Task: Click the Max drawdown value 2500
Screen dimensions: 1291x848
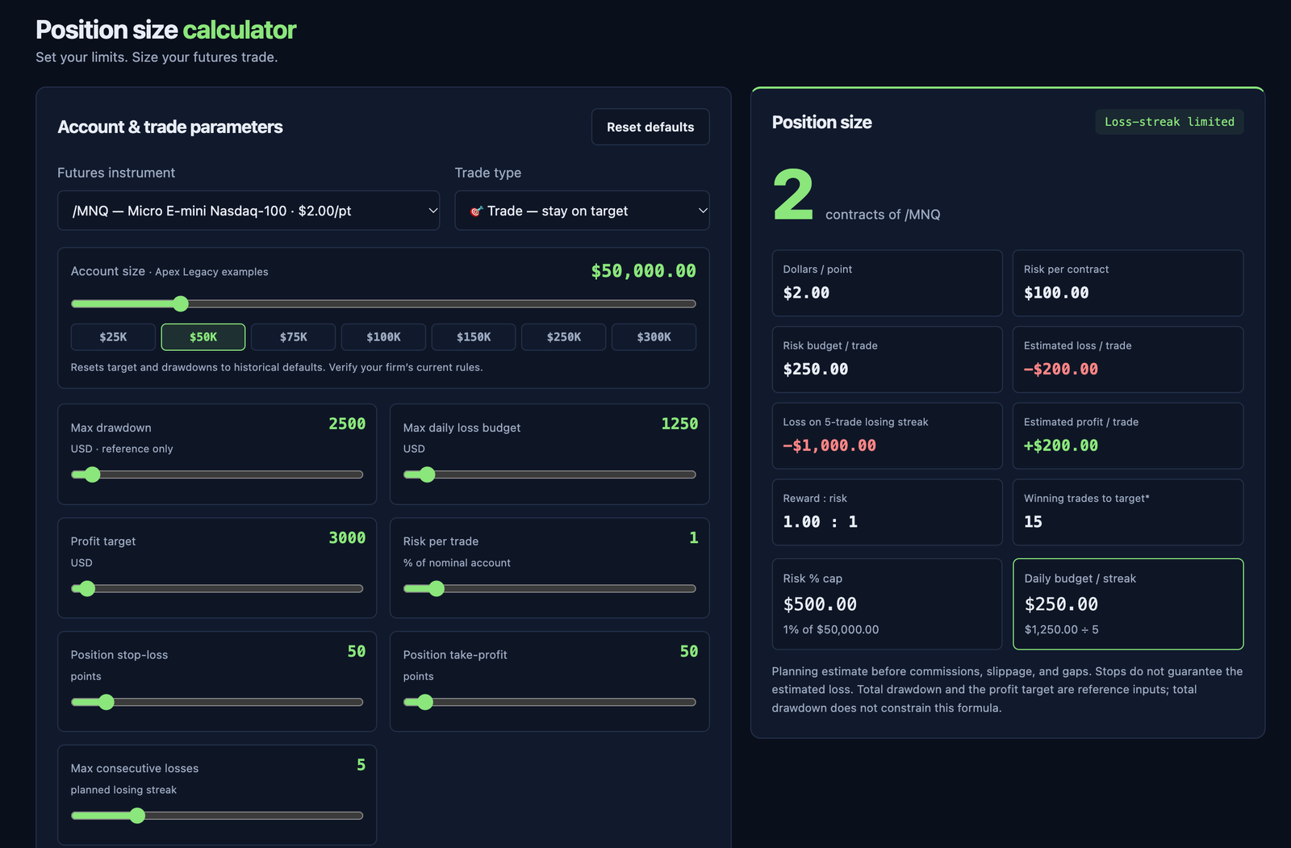Action: (347, 424)
